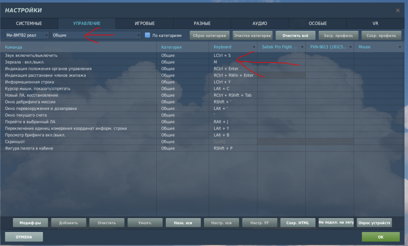
Task: Expand the Saitek Pro Flight column dropdown
Action: click(302, 47)
